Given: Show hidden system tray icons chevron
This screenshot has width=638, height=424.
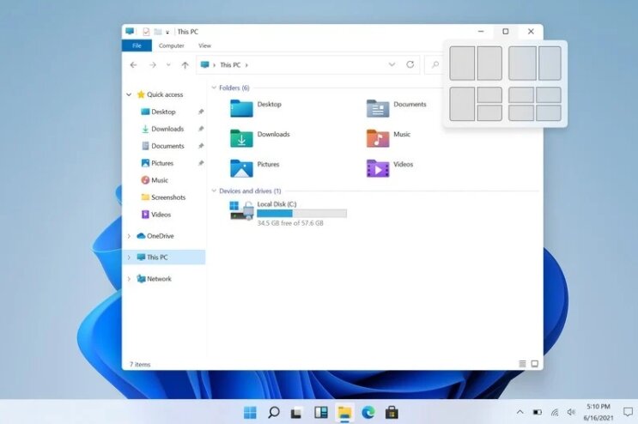Looking at the screenshot, I should click(x=520, y=412).
